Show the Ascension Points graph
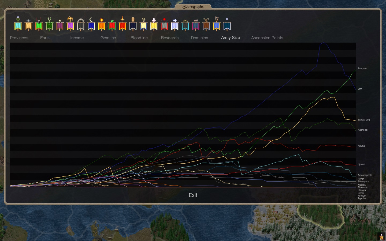The image size is (386, 241). tap(267, 38)
